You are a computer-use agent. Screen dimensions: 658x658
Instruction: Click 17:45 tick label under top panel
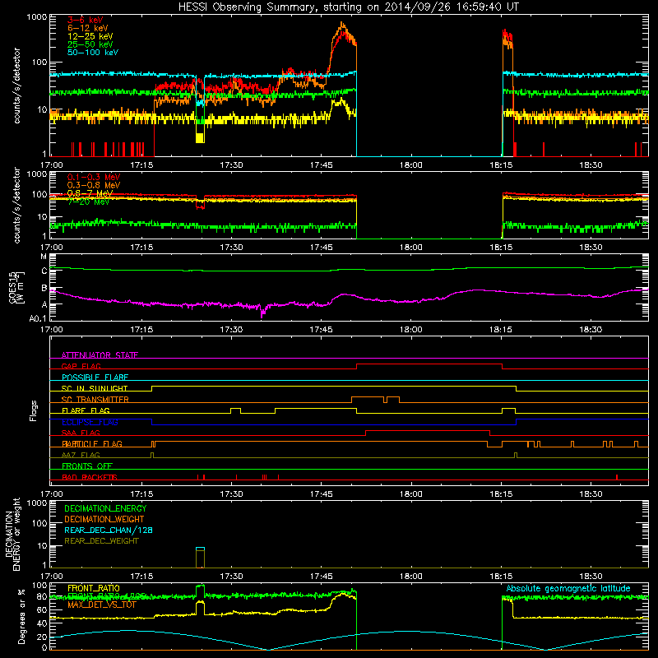point(321,165)
